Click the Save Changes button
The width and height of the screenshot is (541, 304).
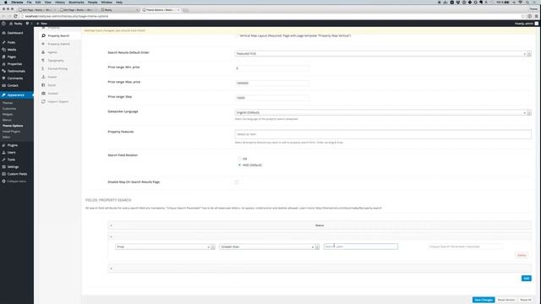(484, 300)
